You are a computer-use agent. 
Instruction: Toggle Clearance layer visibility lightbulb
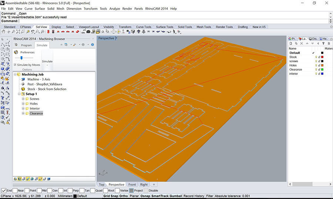coord(316,70)
